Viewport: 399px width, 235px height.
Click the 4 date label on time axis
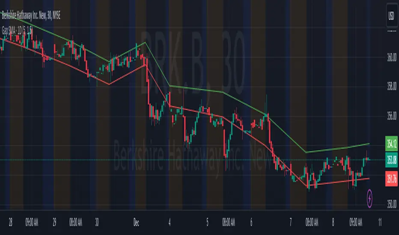pyautogui.click(x=170, y=223)
